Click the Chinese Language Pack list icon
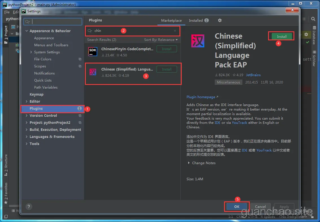 (93, 72)
